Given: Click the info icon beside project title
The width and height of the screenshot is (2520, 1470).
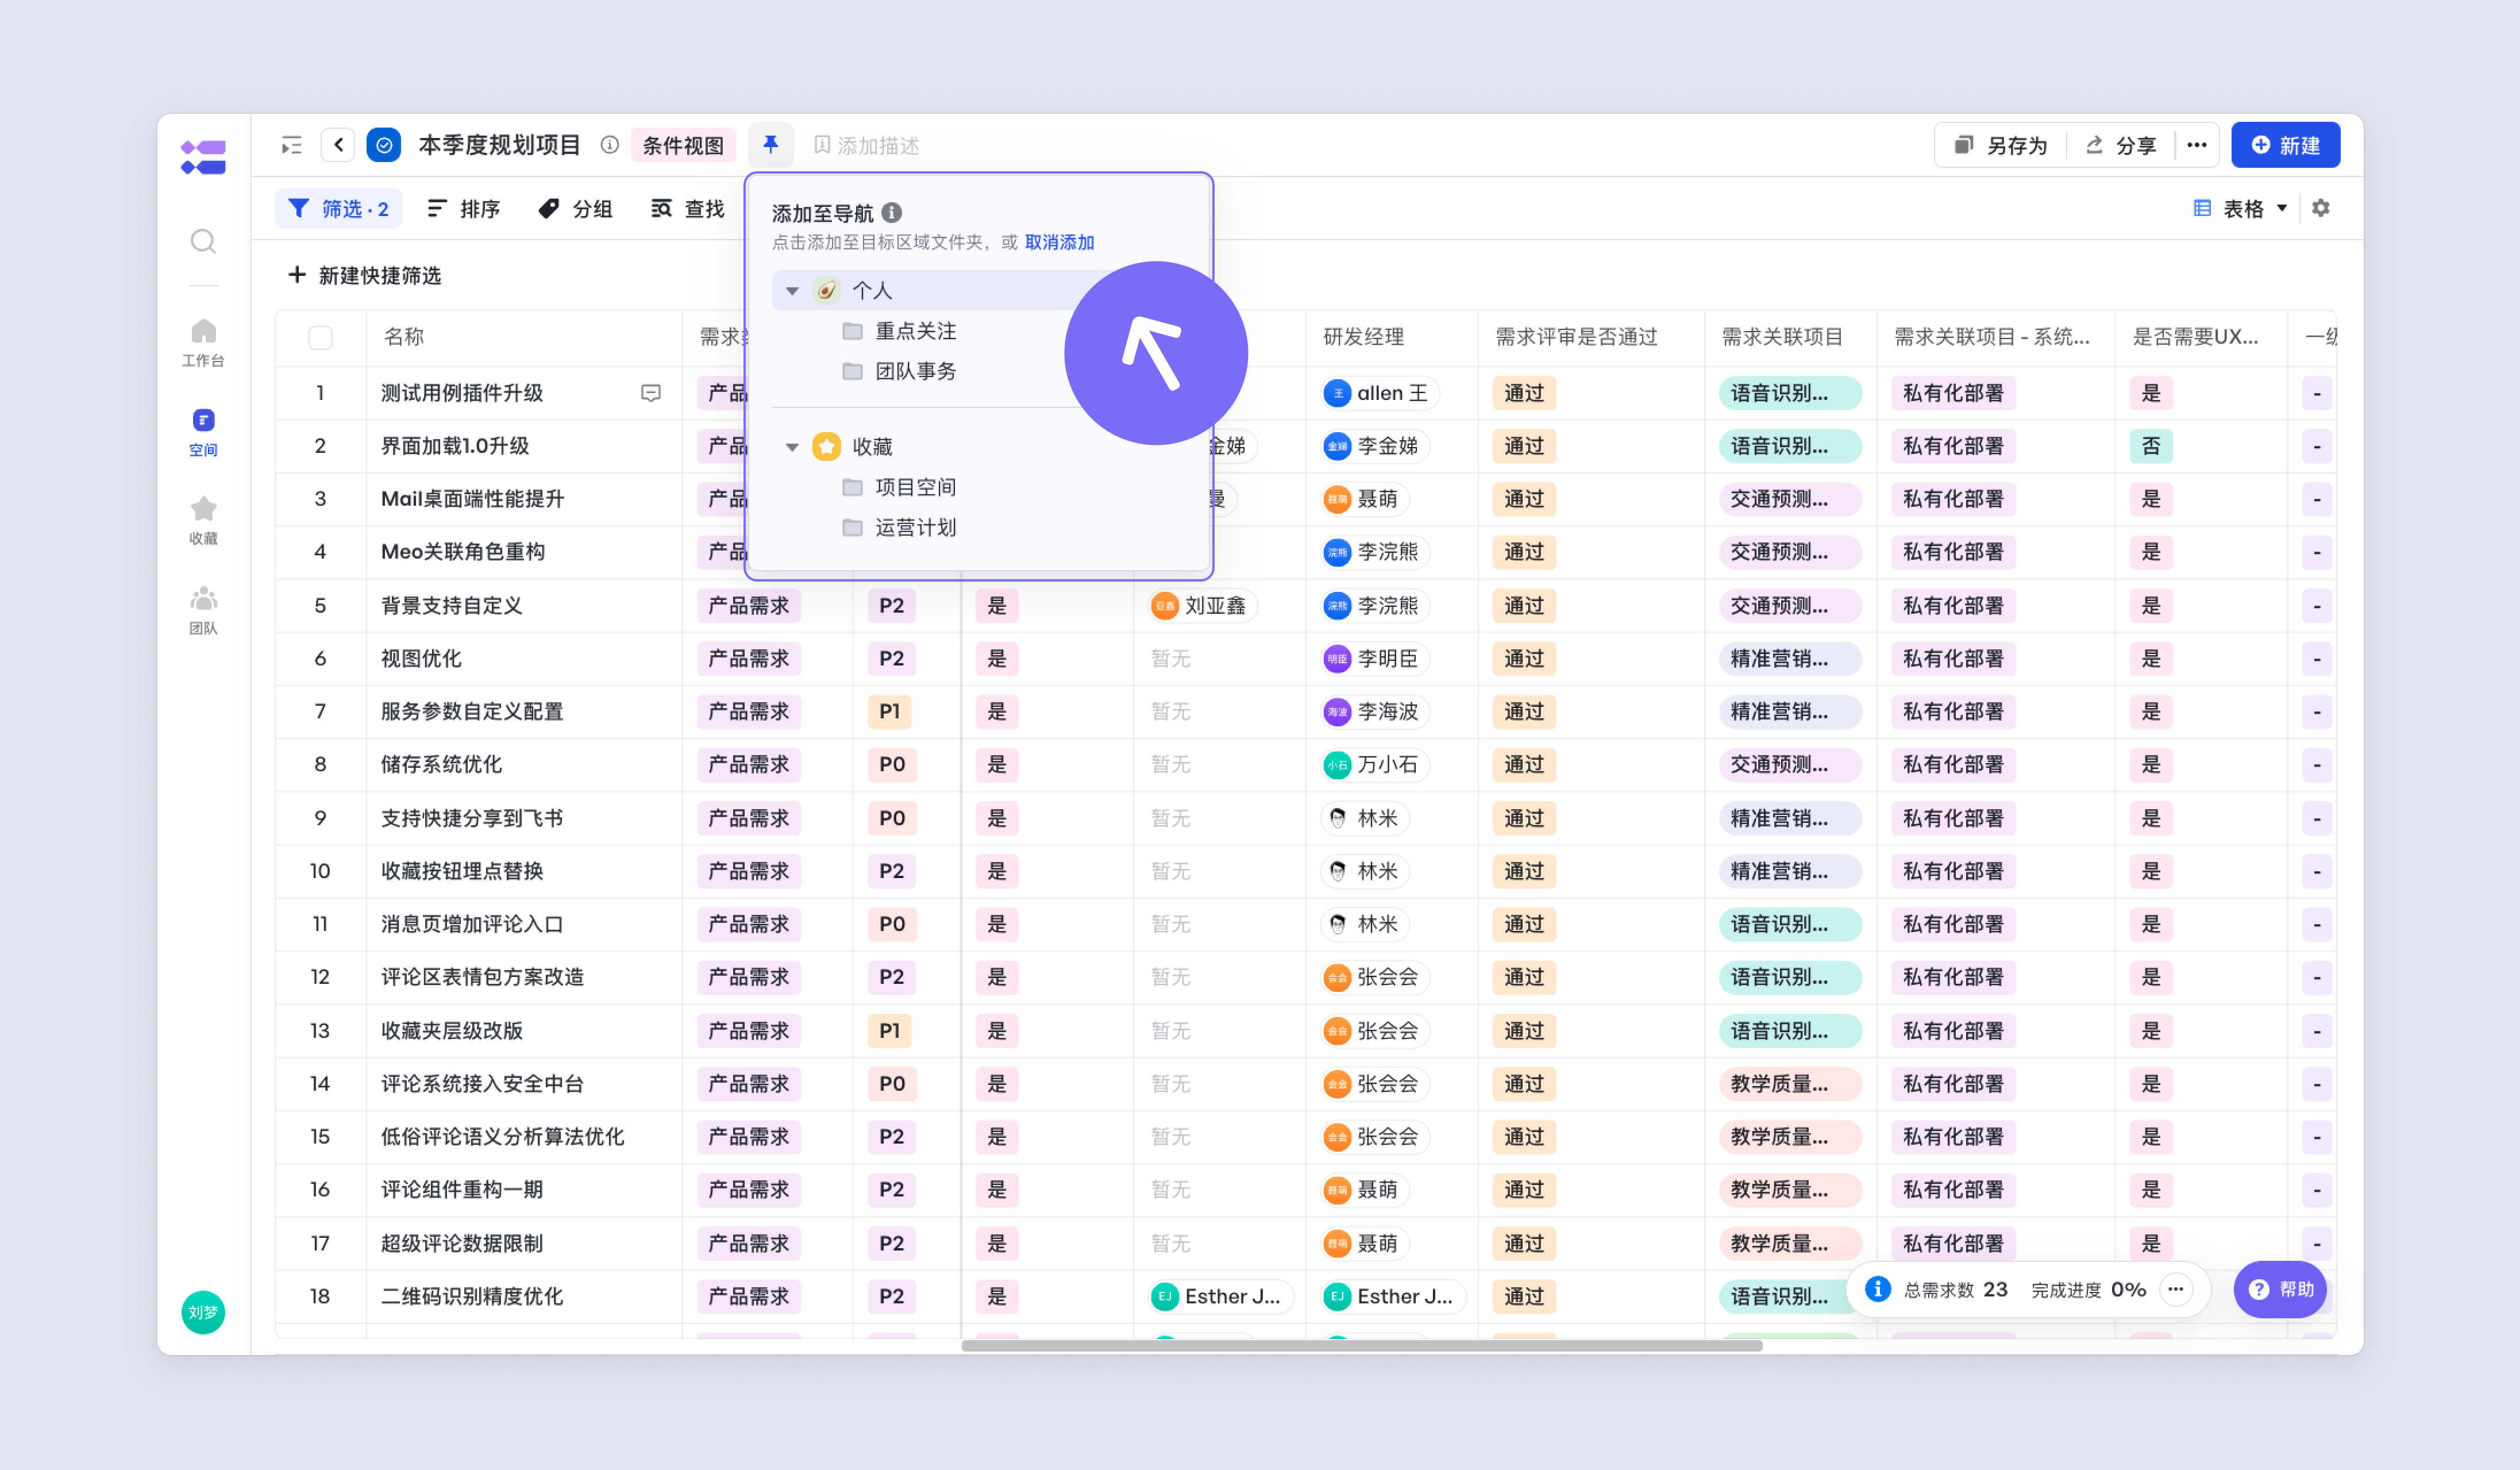Looking at the screenshot, I should 609,145.
